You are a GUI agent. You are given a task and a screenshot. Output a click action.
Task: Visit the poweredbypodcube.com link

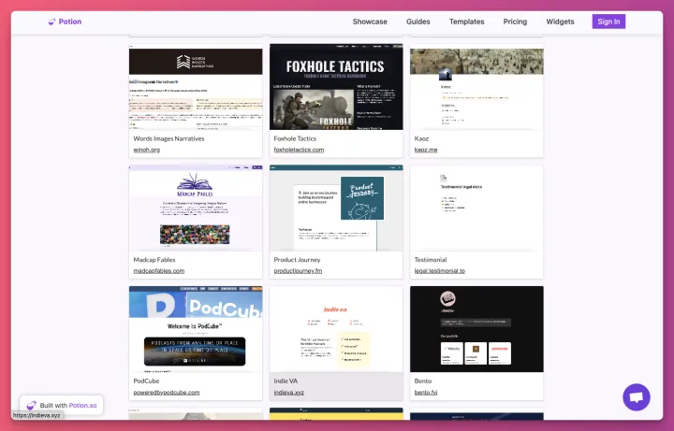click(x=167, y=393)
